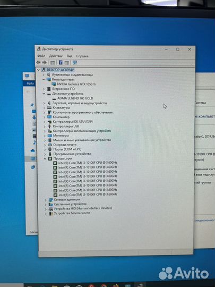The height and width of the screenshot is (287, 215).
Task: Collapse the Дисковые устройства category
Action: 44,94
